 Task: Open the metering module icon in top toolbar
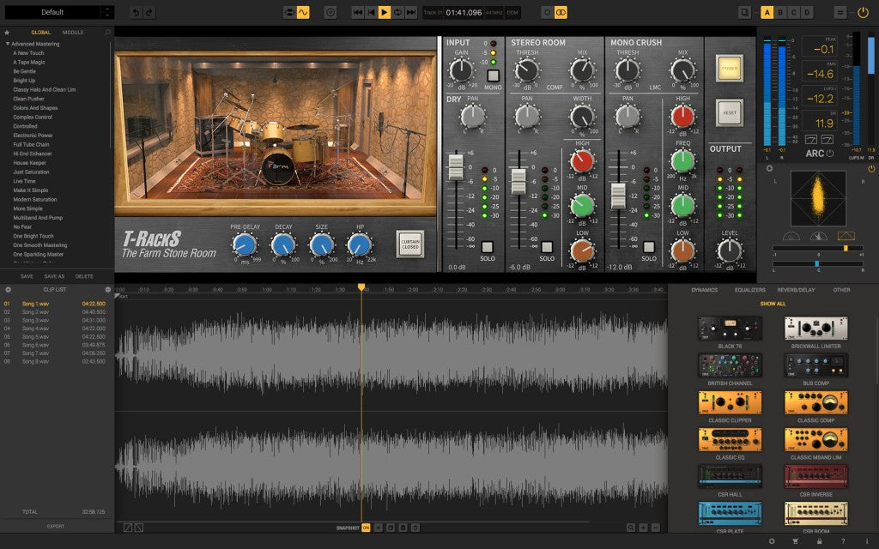pyautogui.click(x=329, y=12)
